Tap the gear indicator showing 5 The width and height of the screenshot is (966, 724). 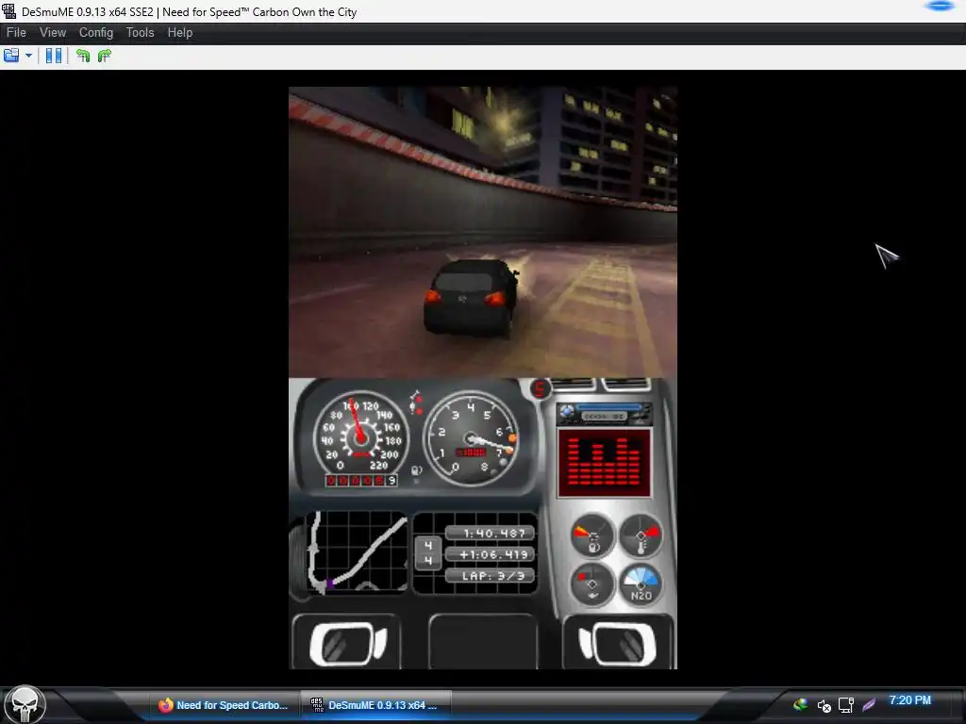point(541,389)
